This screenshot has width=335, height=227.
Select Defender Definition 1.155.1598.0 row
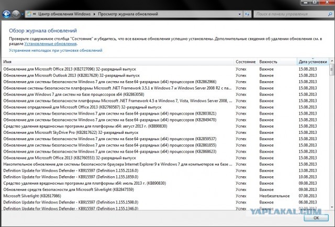(x=165, y=202)
